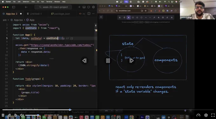
Task: Click the excalidraw.com address bar
Action: point(131,11)
